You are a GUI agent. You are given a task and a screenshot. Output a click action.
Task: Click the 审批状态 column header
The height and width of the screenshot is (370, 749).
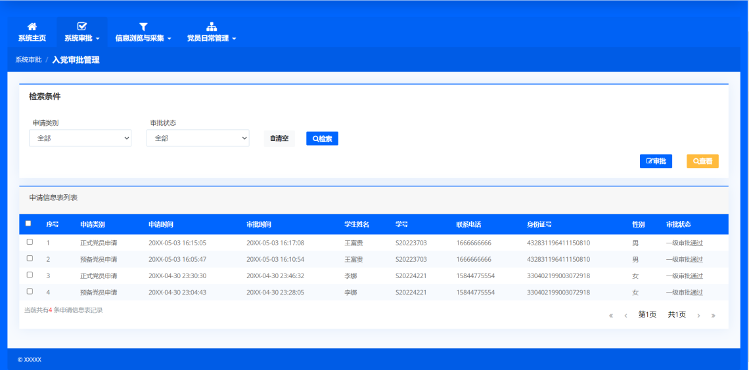[678, 224]
